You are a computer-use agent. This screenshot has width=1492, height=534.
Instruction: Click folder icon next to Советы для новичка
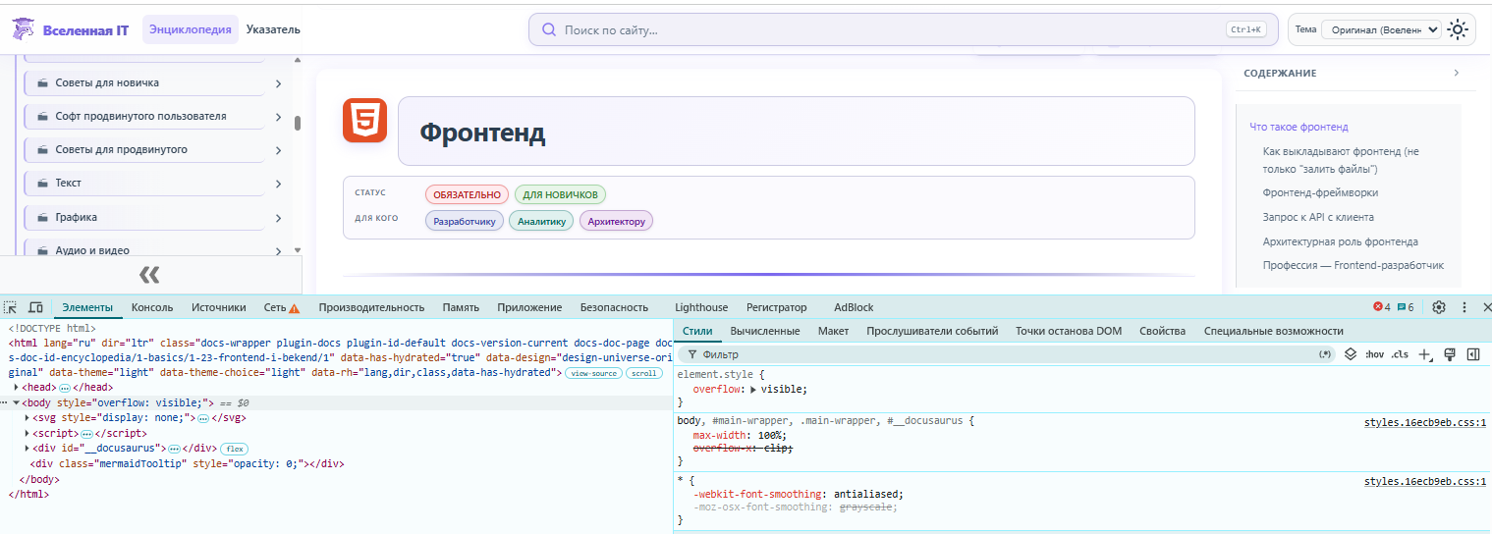click(x=43, y=82)
